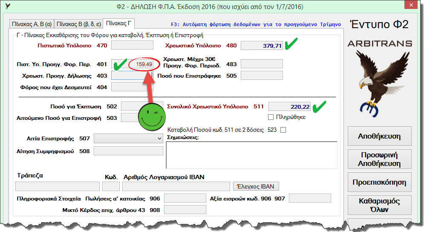The height and width of the screenshot is (232, 424).
Task: Click field 483 Χρεωστ. Μέχρι 30€
Action: (262, 64)
